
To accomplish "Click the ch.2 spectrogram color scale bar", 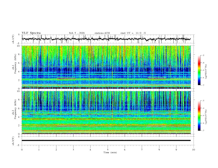I will [x=199, y=116].
